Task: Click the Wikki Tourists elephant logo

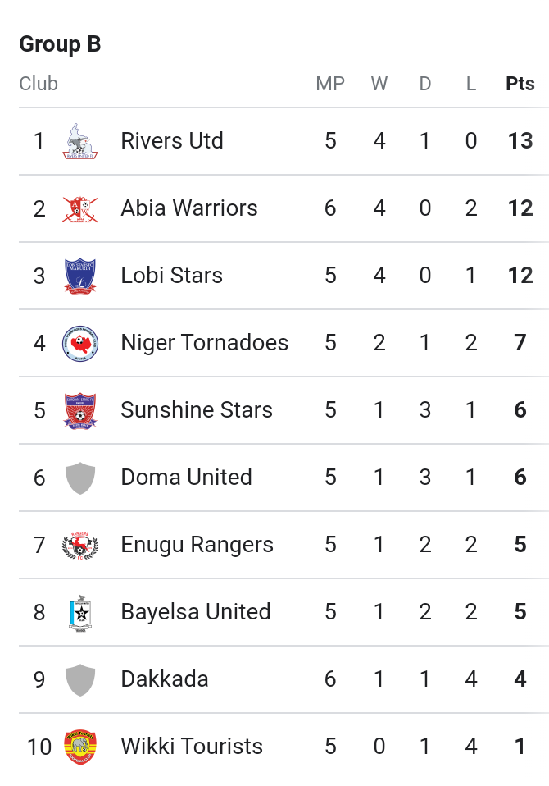Action: pyautogui.click(x=80, y=747)
